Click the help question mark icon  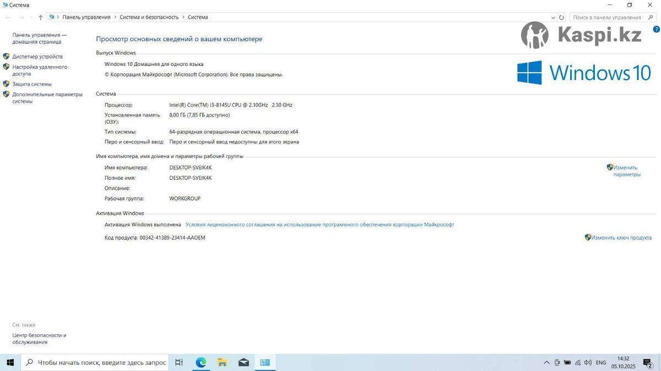tap(656, 29)
